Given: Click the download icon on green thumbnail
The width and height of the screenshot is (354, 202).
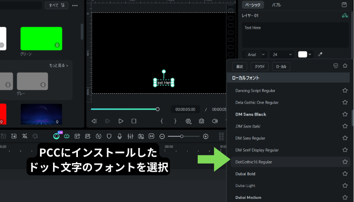Looking at the screenshot, I should (x=57, y=45).
